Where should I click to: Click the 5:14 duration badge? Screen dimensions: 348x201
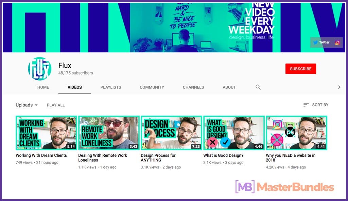[71, 146]
